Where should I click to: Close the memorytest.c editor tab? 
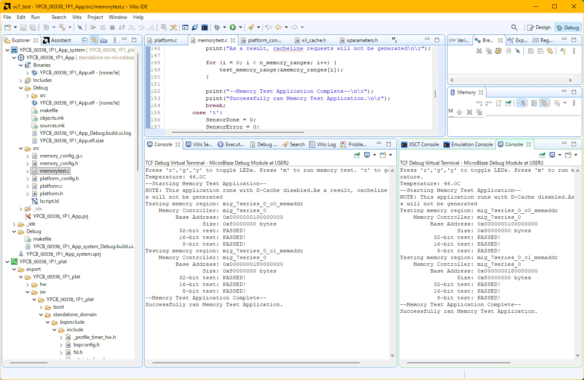(232, 40)
